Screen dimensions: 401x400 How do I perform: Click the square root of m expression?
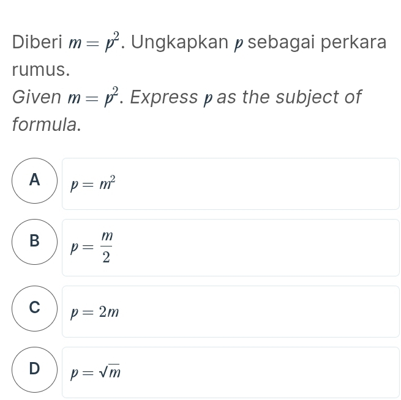coord(111,372)
